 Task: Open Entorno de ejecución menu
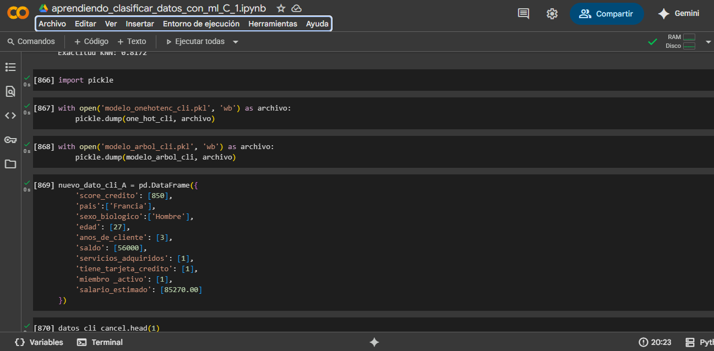201,24
